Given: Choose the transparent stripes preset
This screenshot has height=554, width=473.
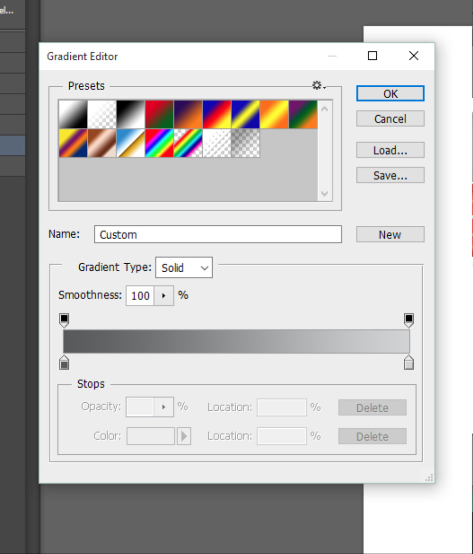Looking at the screenshot, I should pyautogui.click(x=217, y=143).
